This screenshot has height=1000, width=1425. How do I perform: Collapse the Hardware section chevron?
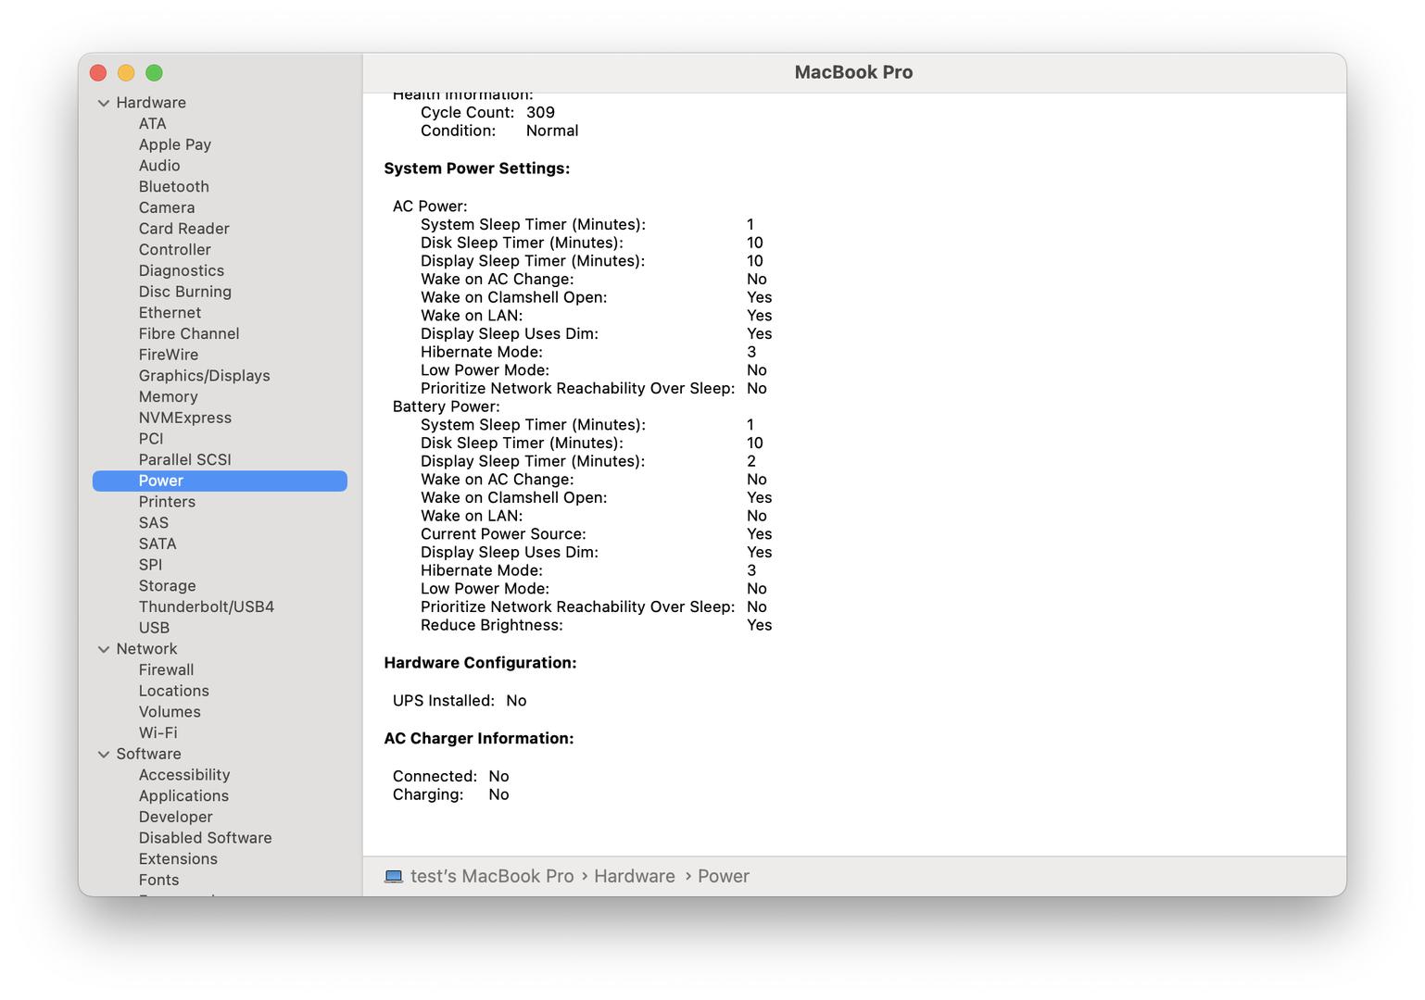click(104, 103)
